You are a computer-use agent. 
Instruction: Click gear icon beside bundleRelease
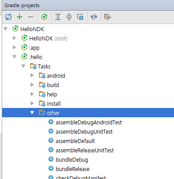point(51,168)
